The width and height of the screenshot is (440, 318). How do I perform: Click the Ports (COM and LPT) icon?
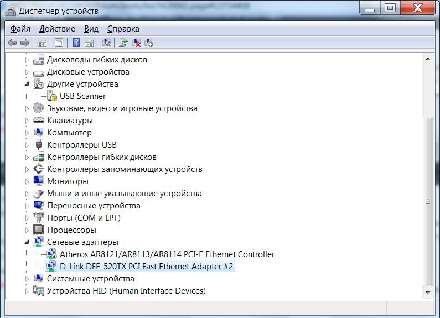coord(38,217)
